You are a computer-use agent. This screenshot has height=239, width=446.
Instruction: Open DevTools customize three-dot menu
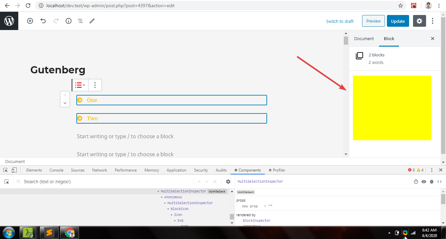pos(432,170)
